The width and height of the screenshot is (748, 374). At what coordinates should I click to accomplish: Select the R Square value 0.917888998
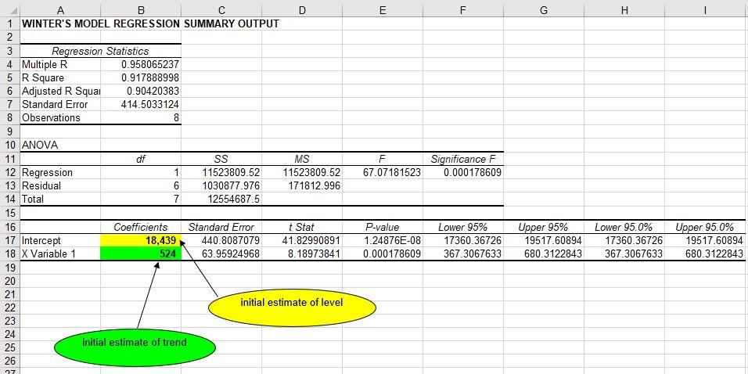click(141, 77)
